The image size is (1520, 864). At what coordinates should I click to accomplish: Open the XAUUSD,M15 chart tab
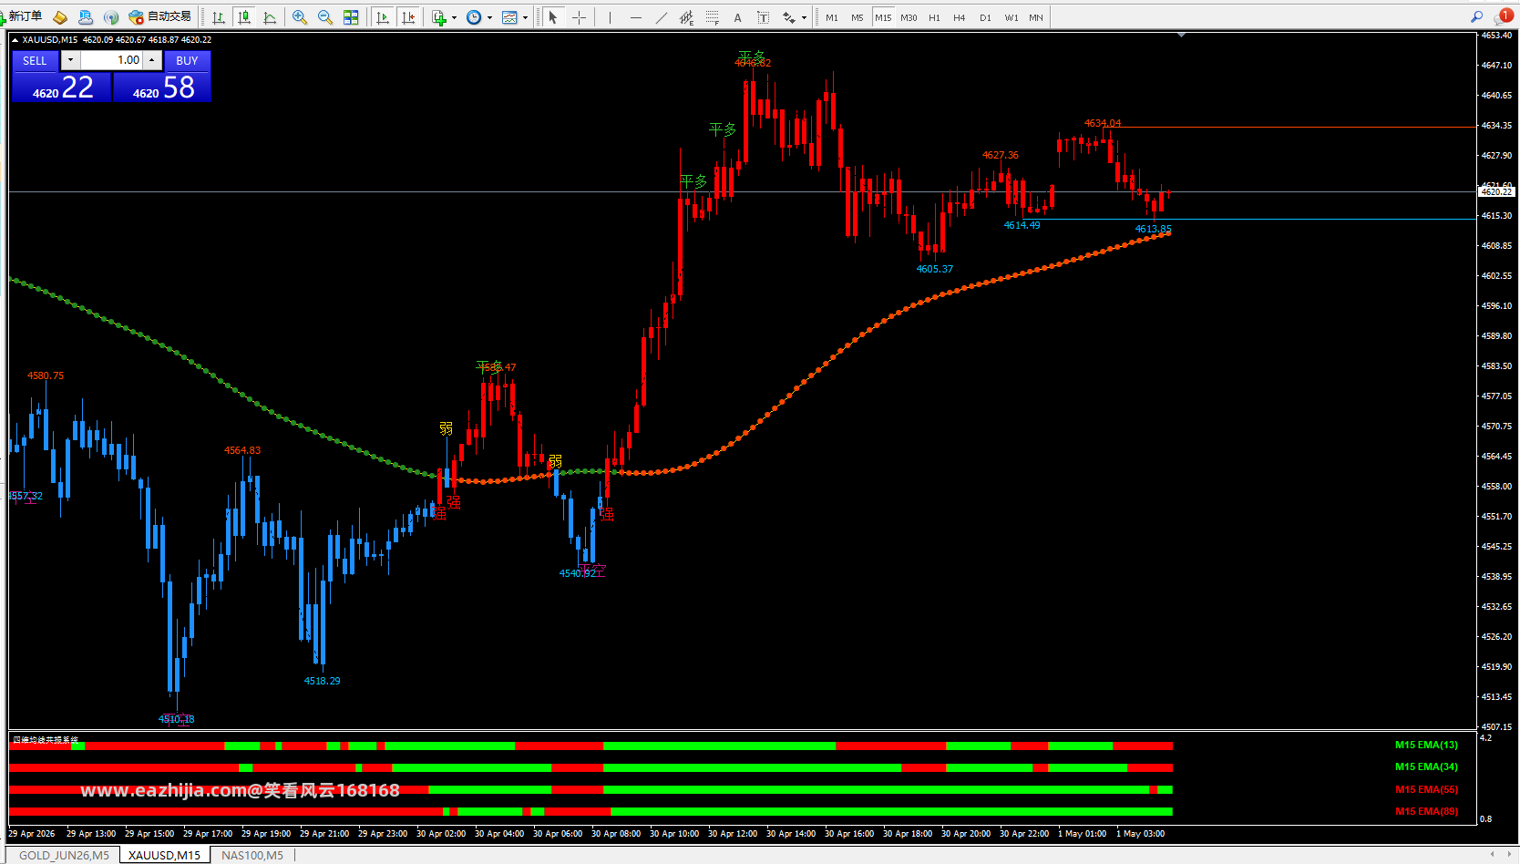tap(164, 855)
